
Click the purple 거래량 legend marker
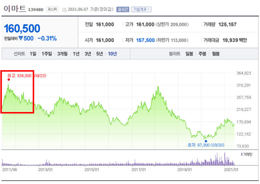pos(242,154)
